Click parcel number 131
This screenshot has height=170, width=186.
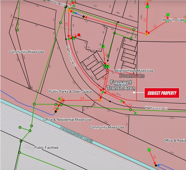[x=86, y=21]
